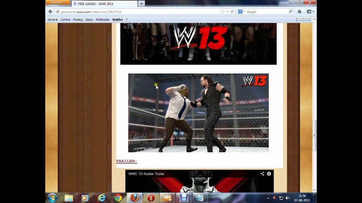This screenshot has height=203, width=362.
Task: Click the site identity globe icon in the address bar
Action: (x=57, y=12)
